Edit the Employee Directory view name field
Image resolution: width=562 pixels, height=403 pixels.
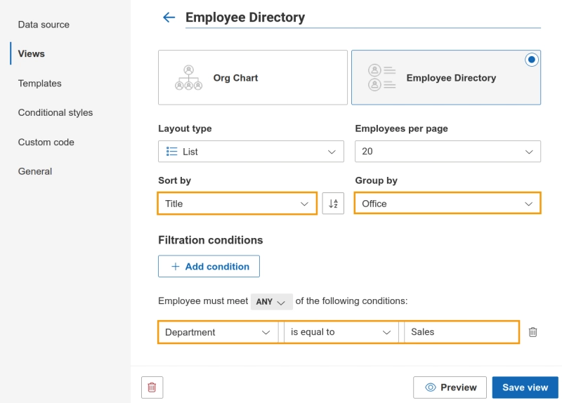click(x=363, y=18)
